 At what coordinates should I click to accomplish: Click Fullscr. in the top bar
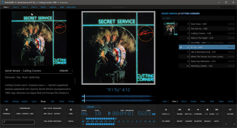[43, 7]
